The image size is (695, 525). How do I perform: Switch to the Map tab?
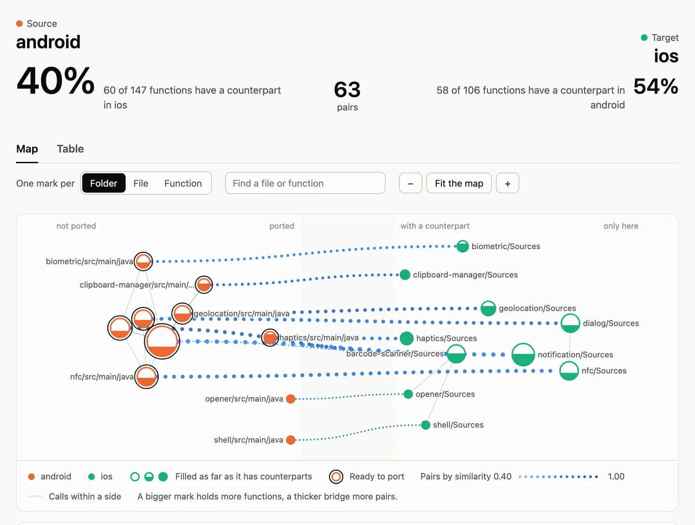(x=27, y=149)
